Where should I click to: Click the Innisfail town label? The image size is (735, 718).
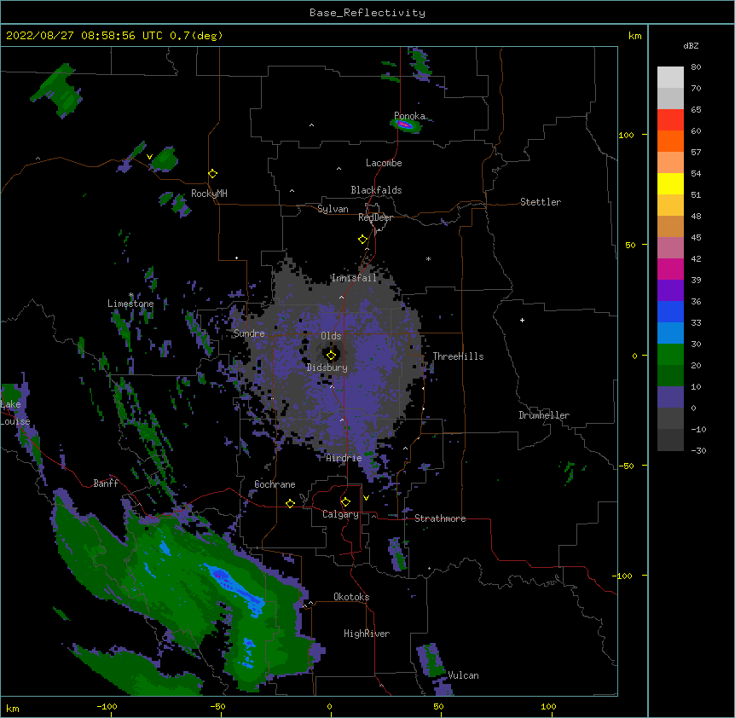[354, 278]
